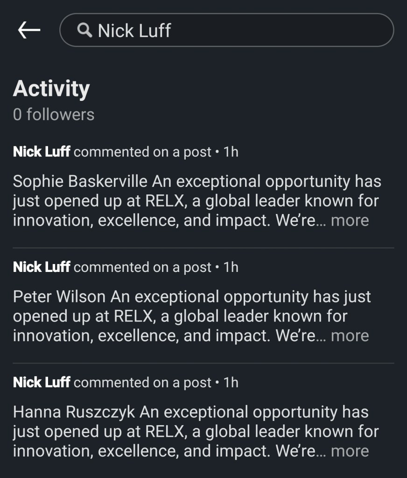Focus the Nick Luff search field
The width and height of the screenshot is (407, 478).
(x=233, y=30)
